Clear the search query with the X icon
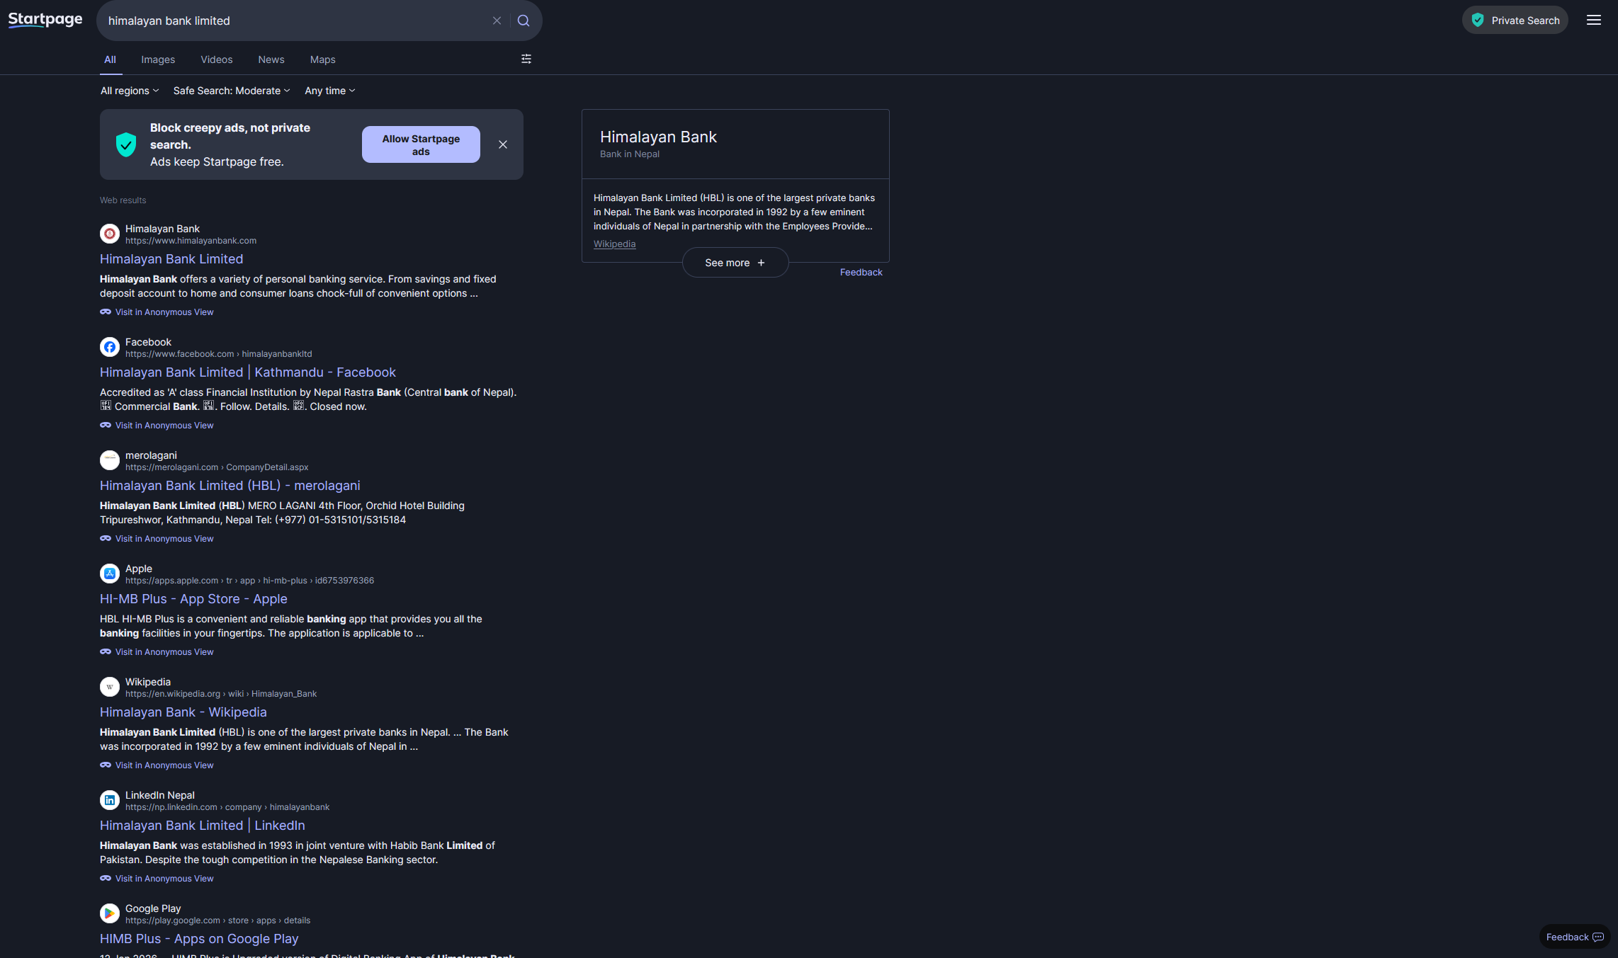Viewport: 1618px width, 958px height. (497, 21)
